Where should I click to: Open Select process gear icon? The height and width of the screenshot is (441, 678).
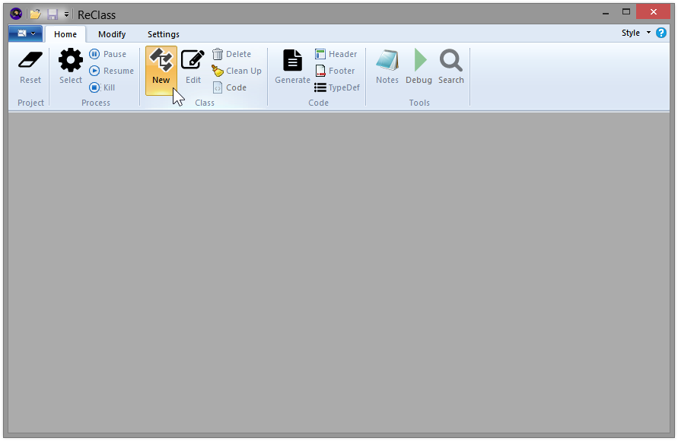pos(71,61)
